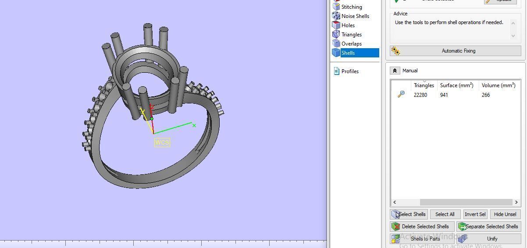This screenshot has width=527, height=248.
Task: Select the shell row value 22280
Action: tap(420, 95)
